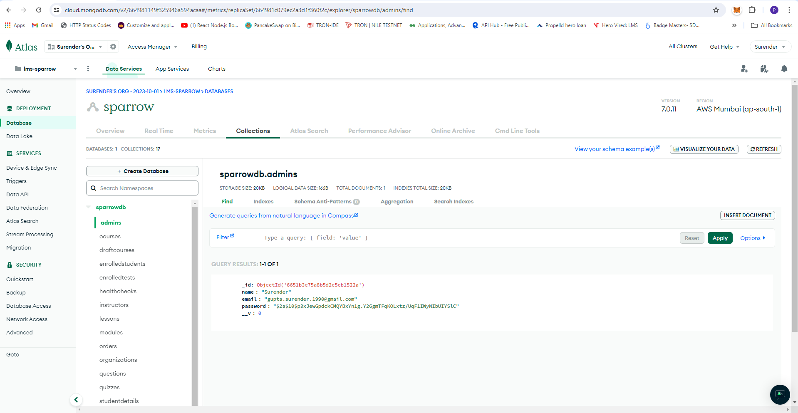This screenshot has height=413, width=798.
Task: Reset the query filter
Action: (x=692, y=238)
